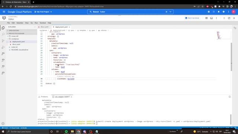Image resolution: width=238 pixels, height=134 pixels.
Task: Reload the browser page
Action: (x=10, y=7)
